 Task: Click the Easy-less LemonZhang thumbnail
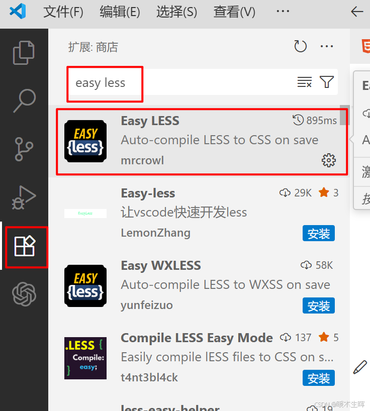tap(85, 214)
